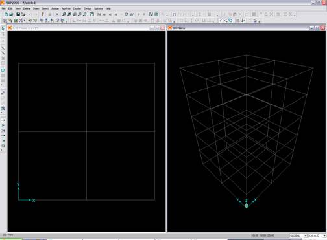327x240 pixels.
Task: Open the Analyze menu
Action: 66,8
